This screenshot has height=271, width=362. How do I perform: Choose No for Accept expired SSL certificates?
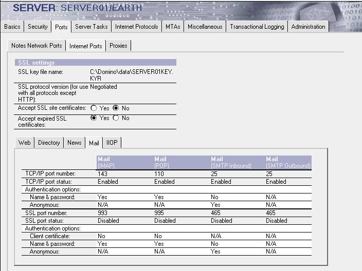click(x=116, y=118)
